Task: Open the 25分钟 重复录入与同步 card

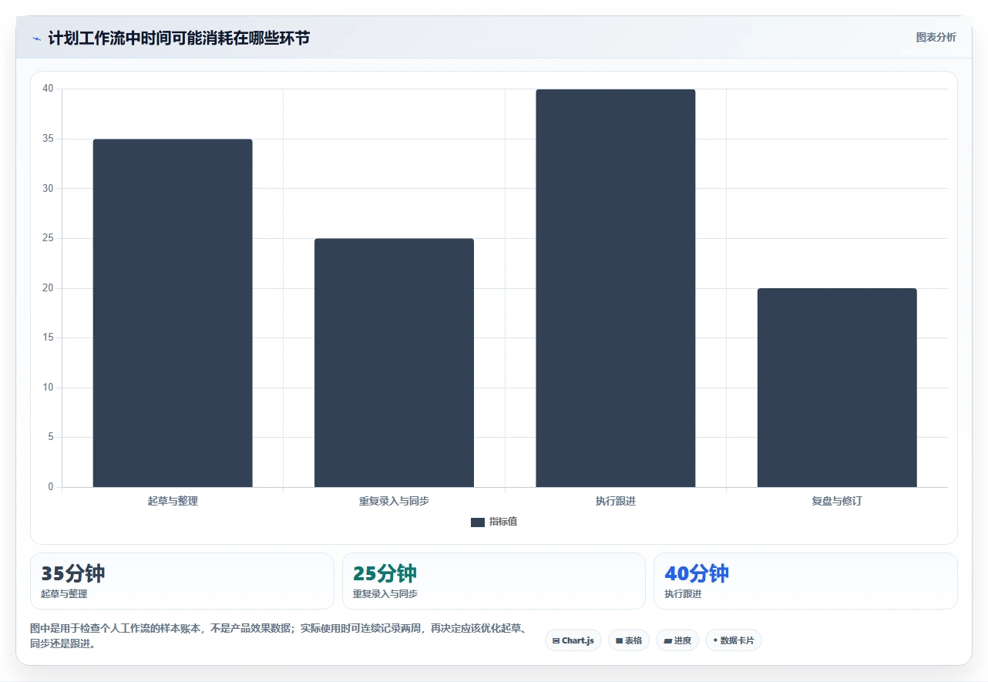Action: click(x=494, y=581)
